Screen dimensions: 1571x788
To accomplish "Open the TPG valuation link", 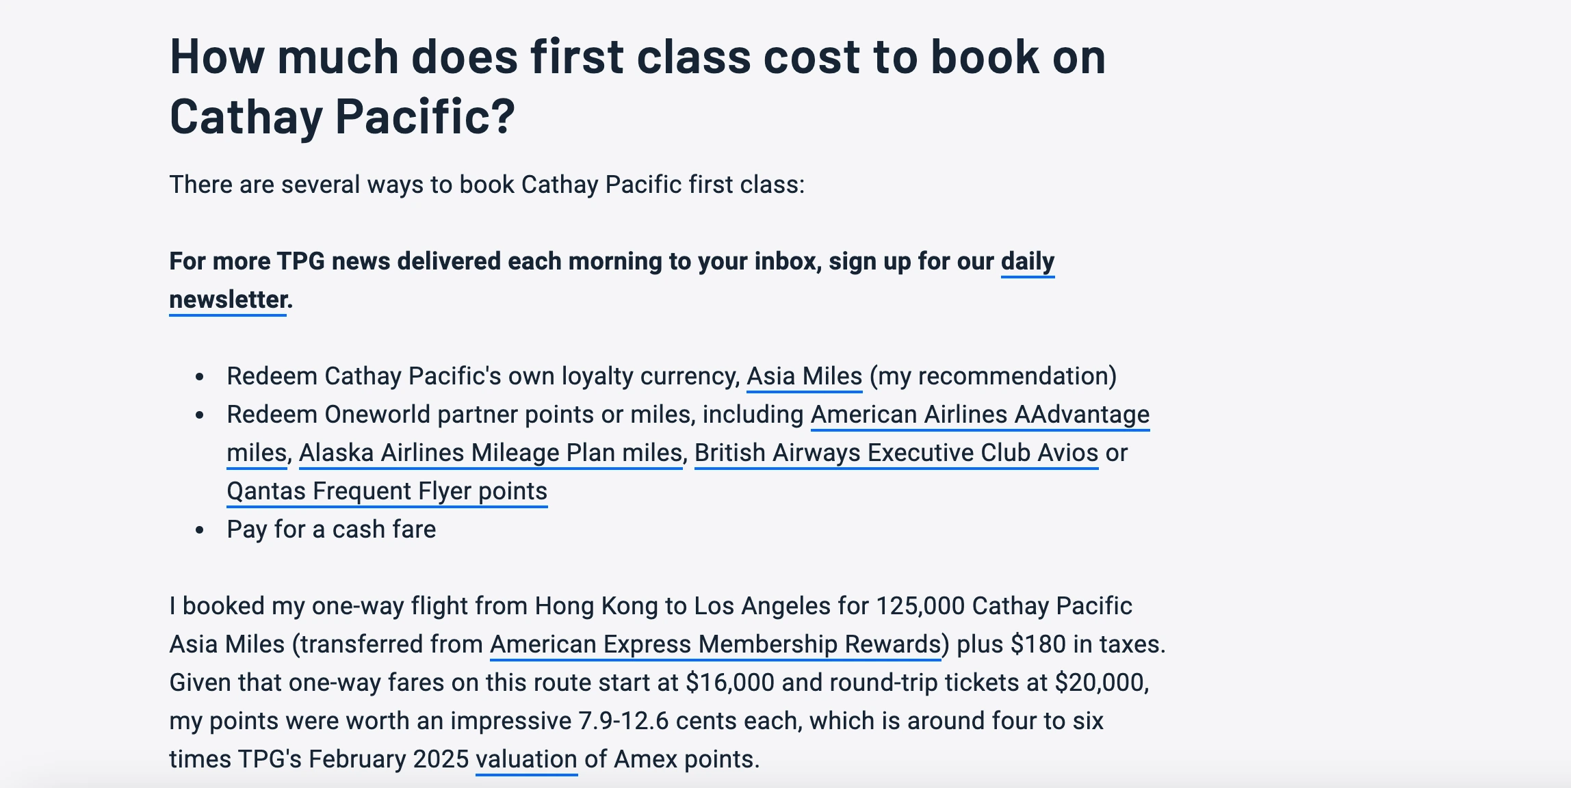I will click(x=526, y=759).
